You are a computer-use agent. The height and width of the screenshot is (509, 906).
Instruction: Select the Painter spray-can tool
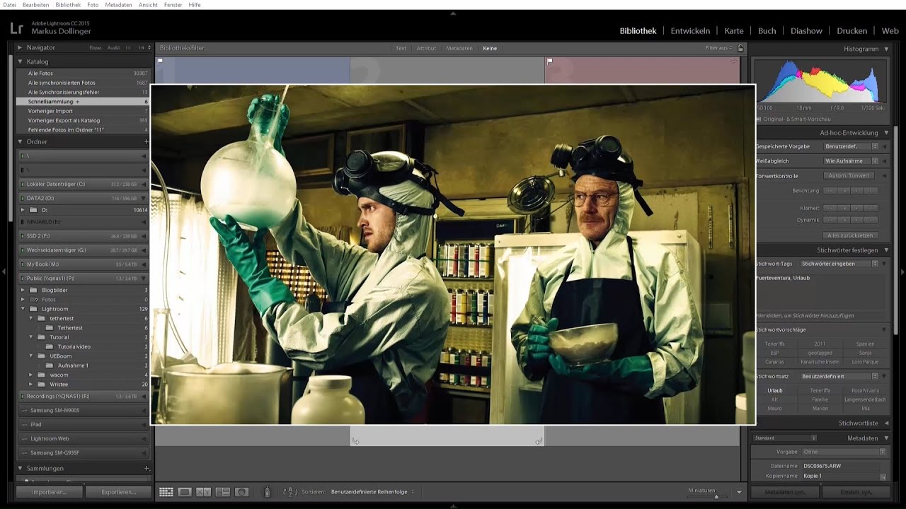click(267, 492)
